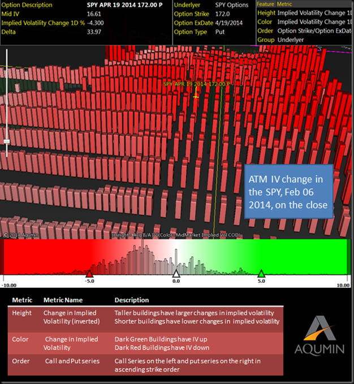This screenshot has height=384, width=354.
Task: Click the Mid IV value 16.61
Action: click(x=94, y=14)
